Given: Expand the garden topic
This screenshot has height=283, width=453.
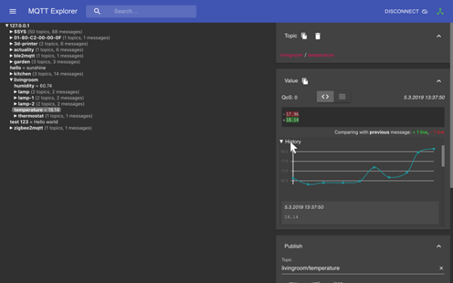Looking at the screenshot, I should (11, 62).
